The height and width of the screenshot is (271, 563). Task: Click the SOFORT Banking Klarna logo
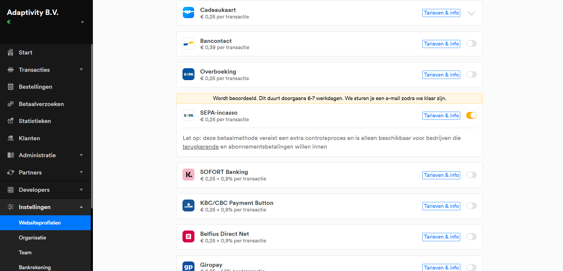pos(188,175)
